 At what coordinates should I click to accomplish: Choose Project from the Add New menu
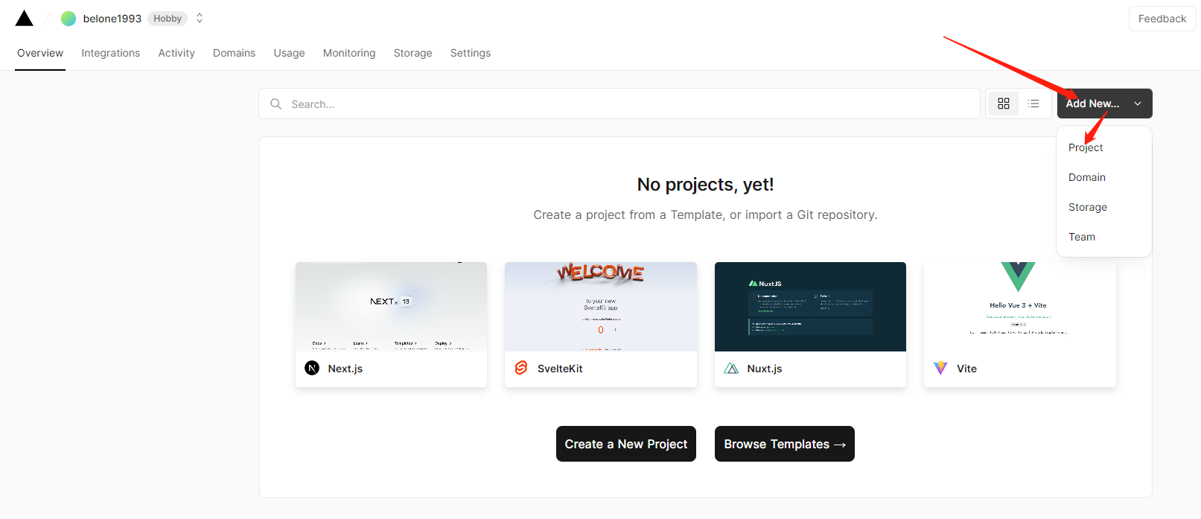tap(1086, 147)
